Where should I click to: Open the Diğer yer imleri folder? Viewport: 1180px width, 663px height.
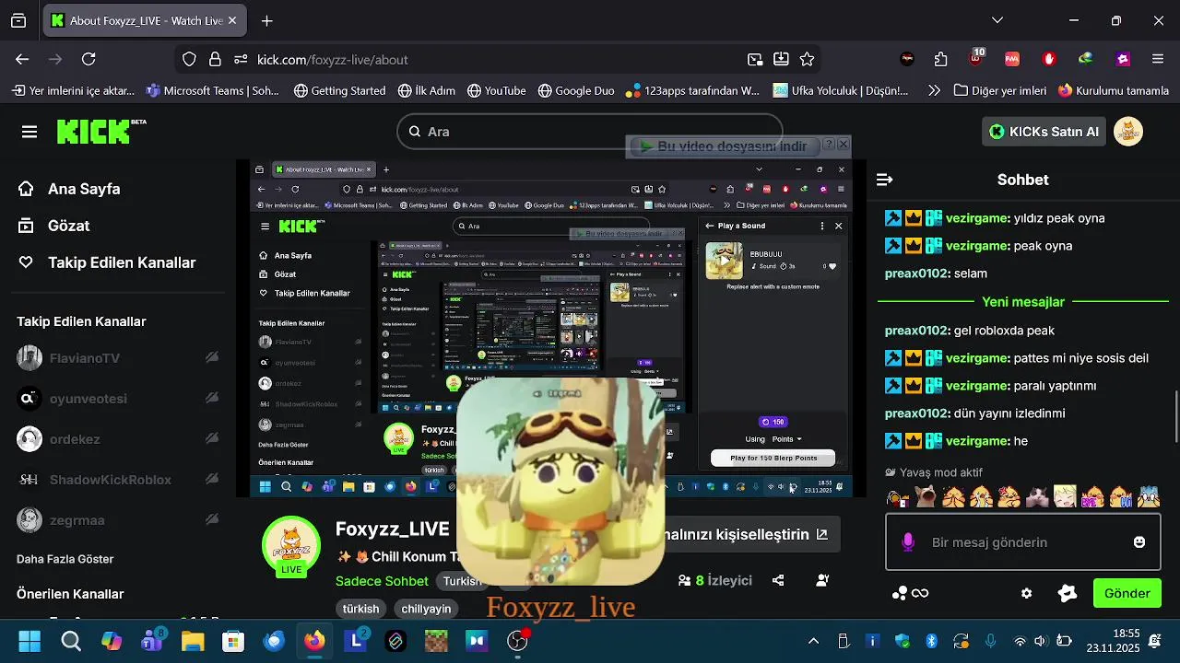point(1000,90)
